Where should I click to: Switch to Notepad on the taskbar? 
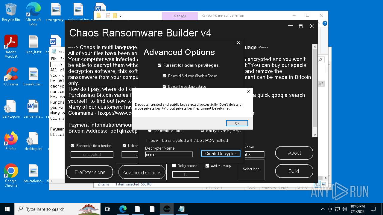[181, 209]
